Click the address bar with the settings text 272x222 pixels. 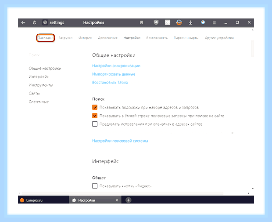(x=57, y=22)
